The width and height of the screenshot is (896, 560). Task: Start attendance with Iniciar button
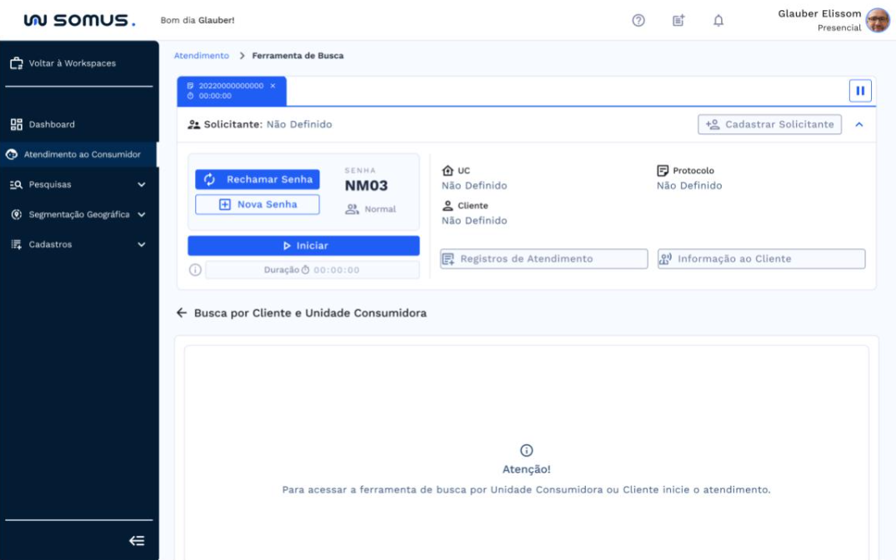[x=303, y=246]
